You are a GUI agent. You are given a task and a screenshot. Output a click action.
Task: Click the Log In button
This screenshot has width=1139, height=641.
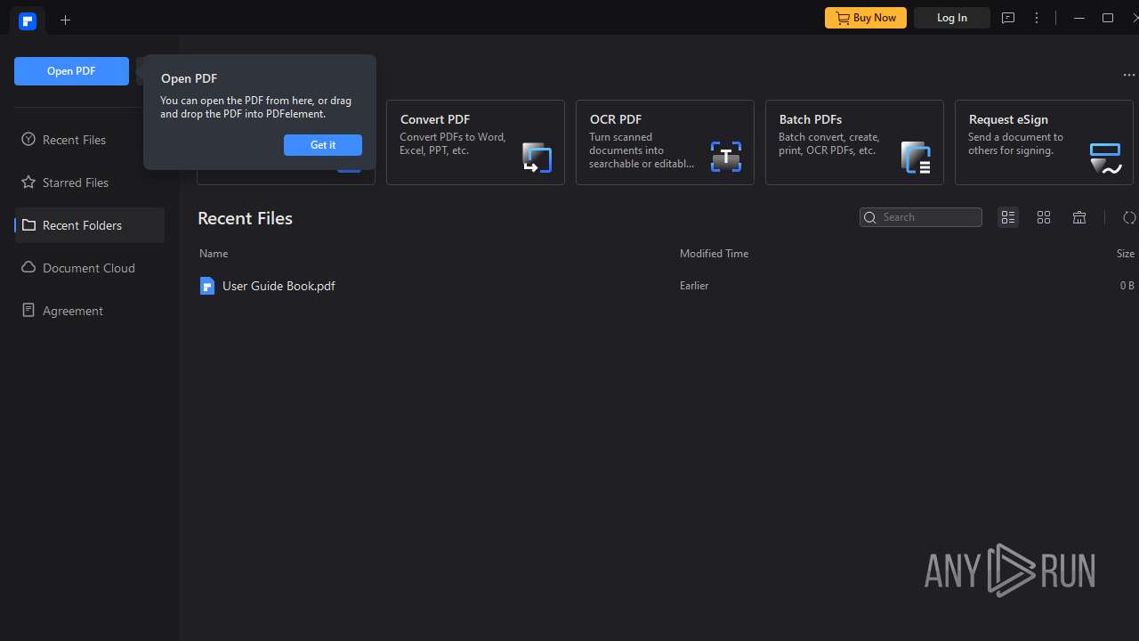point(952,18)
